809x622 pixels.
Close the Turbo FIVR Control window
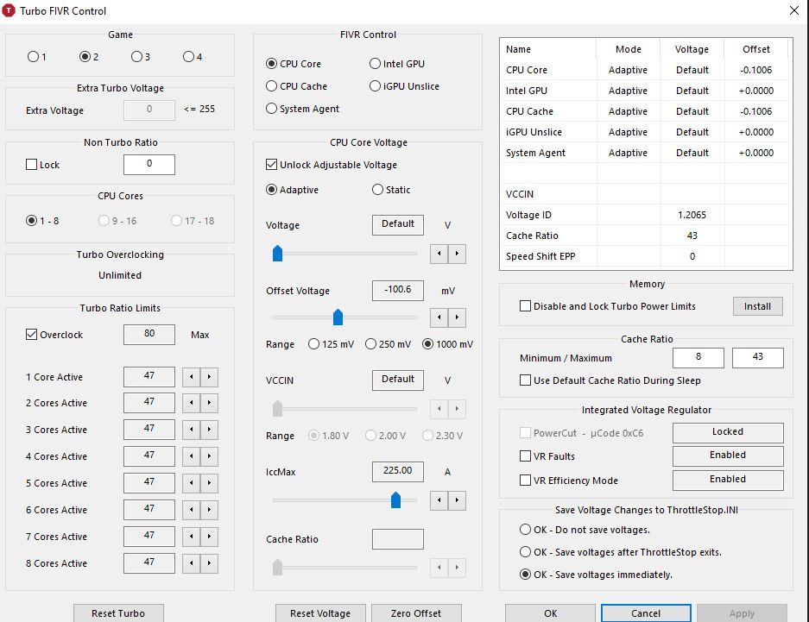(x=794, y=10)
